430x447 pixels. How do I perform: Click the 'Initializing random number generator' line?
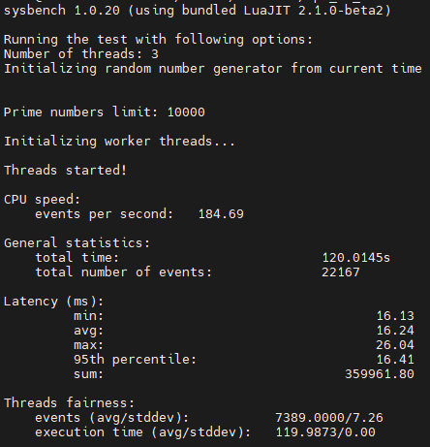[x=213, y=69]
